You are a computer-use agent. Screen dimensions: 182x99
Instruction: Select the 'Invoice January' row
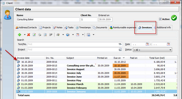97,92
